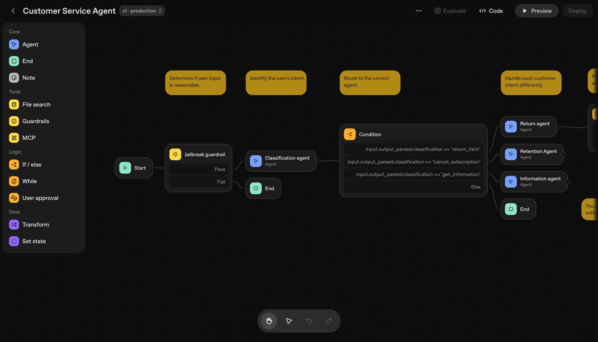Click the User approval label in sidebar

[x=40, y=198]
